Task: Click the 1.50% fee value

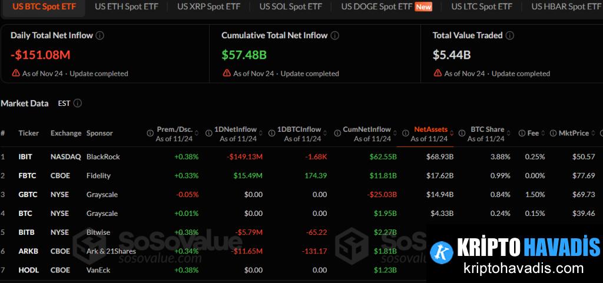Action: coord(535,194)
